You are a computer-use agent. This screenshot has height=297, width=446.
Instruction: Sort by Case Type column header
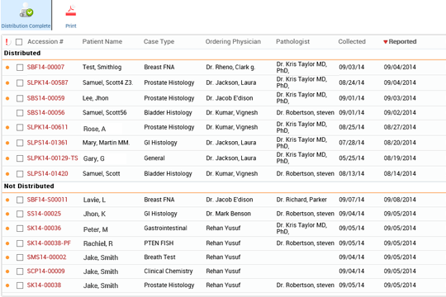pos(159,42)
